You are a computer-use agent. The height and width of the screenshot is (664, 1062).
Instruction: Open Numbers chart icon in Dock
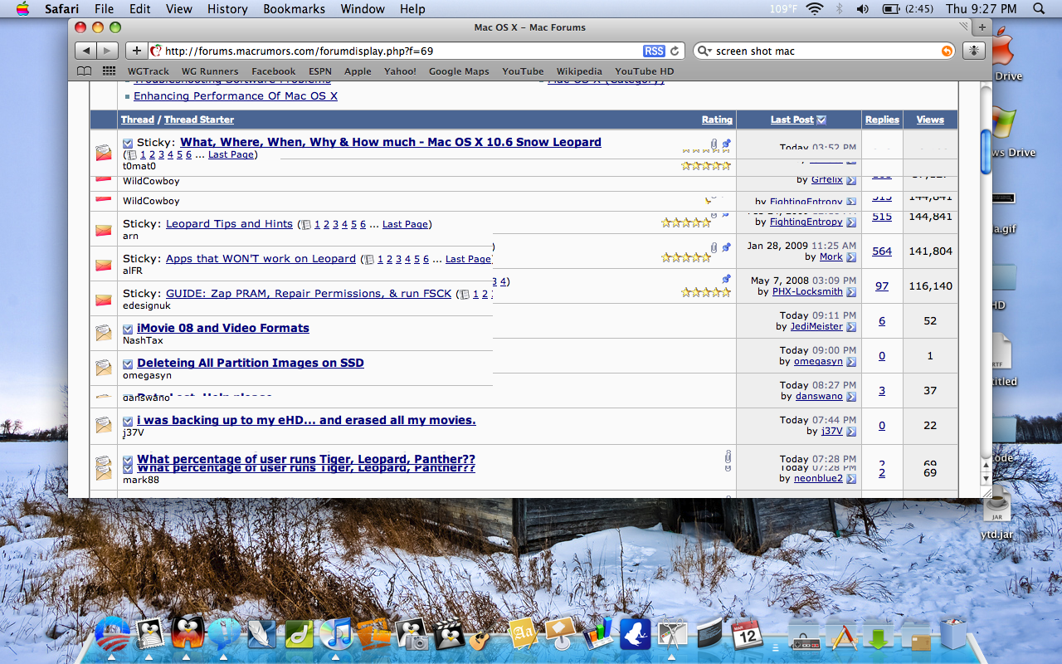[597, 635]
